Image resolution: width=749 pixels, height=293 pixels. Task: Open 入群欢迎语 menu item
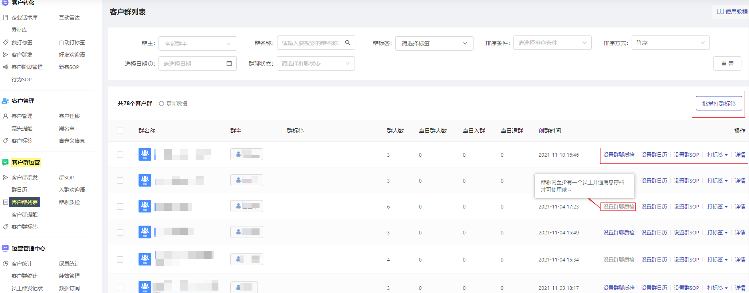[72, 190]
